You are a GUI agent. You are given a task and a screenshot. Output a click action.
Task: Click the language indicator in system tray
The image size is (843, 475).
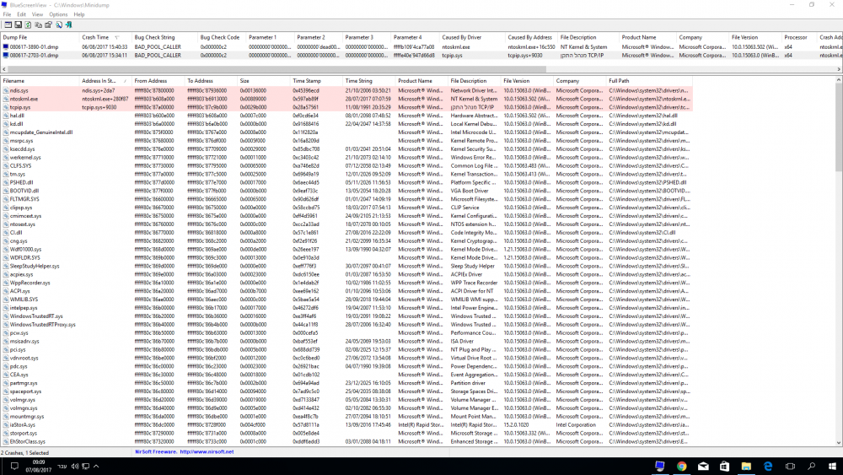62,467
